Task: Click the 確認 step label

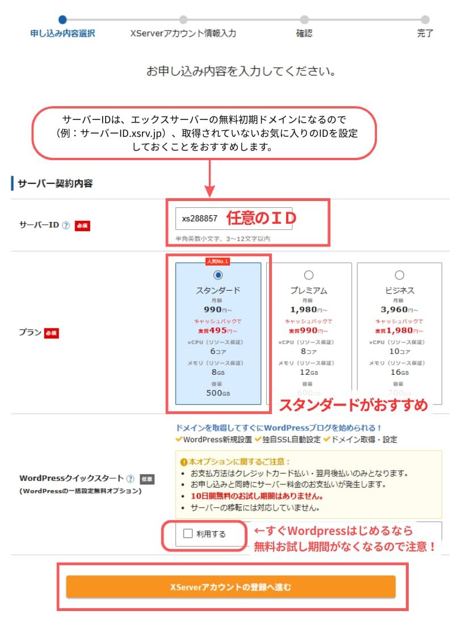Action: point(304,33)
